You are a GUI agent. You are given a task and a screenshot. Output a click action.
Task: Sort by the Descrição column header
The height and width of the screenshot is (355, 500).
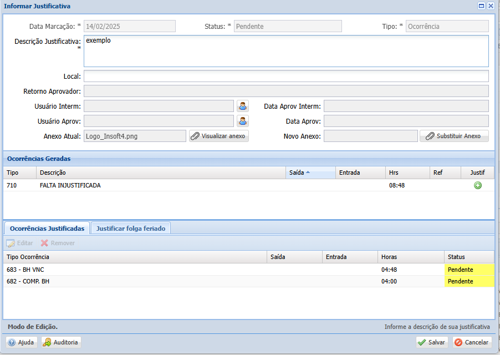pyautogui.click(x=161, y=173)
